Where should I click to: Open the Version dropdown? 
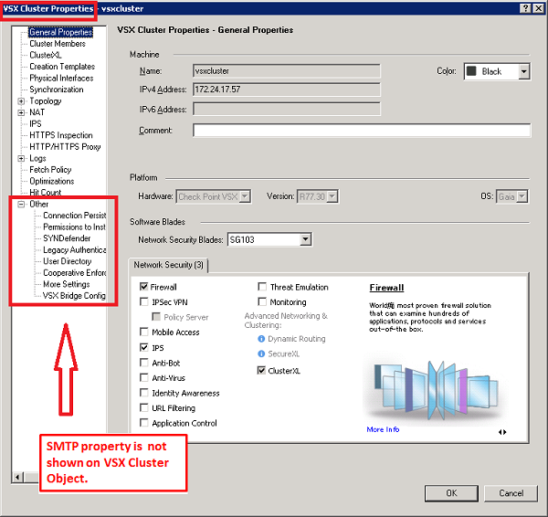(x=332, y=196)
